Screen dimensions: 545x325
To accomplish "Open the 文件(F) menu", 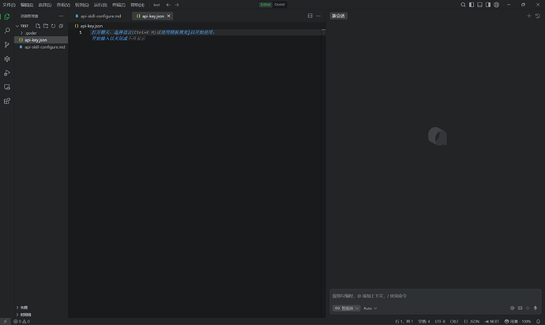I will point(9,5).
